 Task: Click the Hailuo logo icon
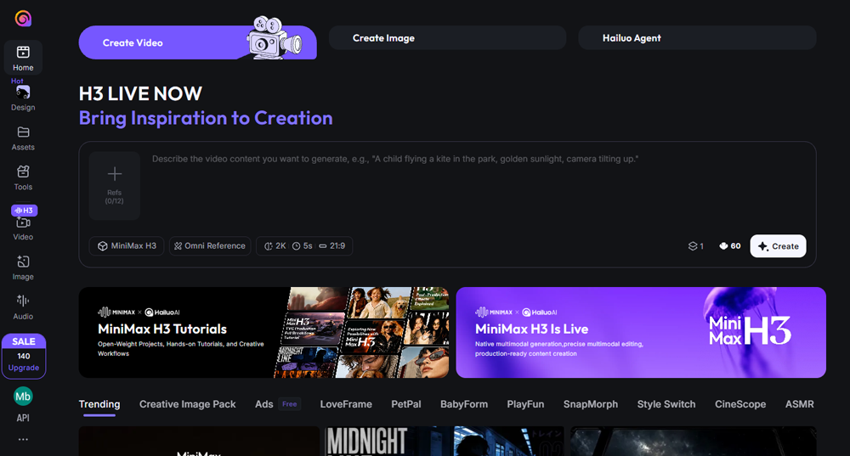[23, 19]
